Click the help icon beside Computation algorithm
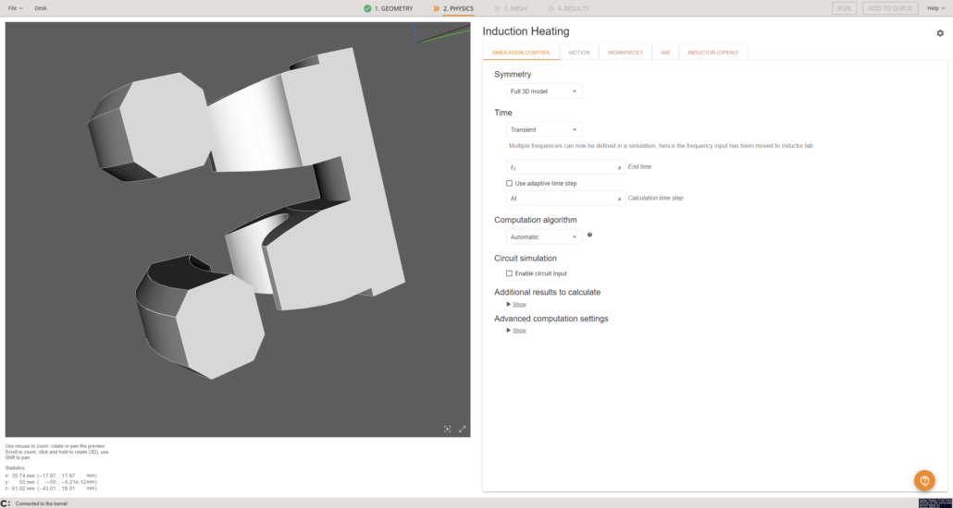Screen dimensions: 953x508 [590, 235]
